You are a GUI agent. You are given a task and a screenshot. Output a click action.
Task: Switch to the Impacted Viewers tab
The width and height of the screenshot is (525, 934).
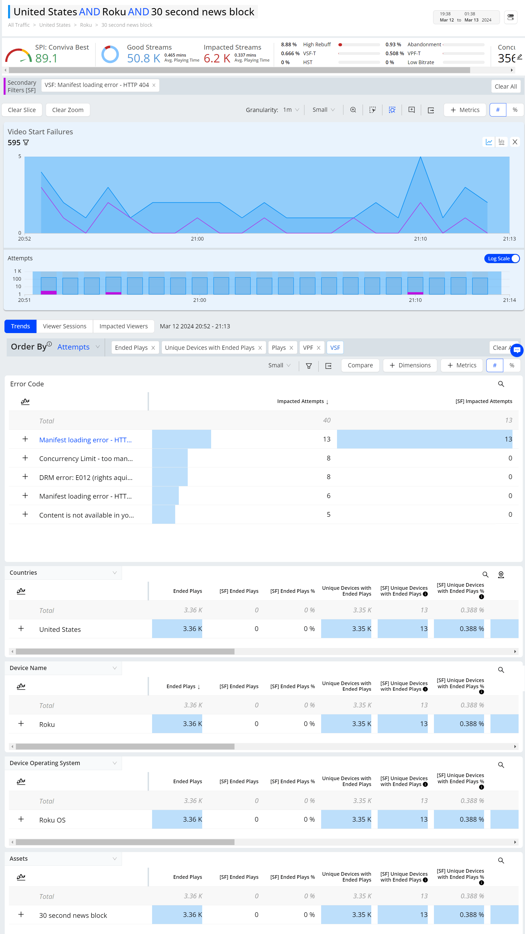(x=124, y=326)
